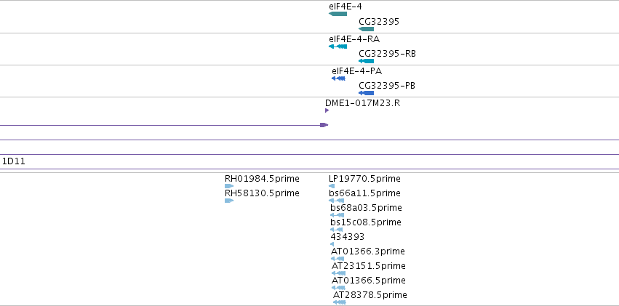Select the 1D11 clone label
This screenshot has height=306, width=619.
[x=14, y=161]
